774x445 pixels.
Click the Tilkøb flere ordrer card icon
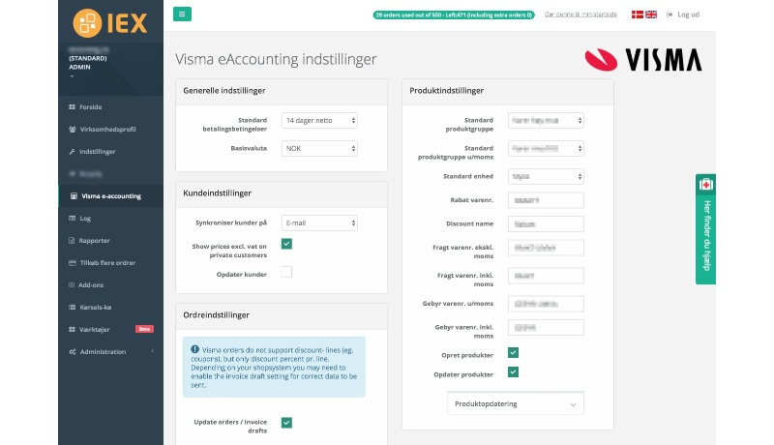point(72,263)
